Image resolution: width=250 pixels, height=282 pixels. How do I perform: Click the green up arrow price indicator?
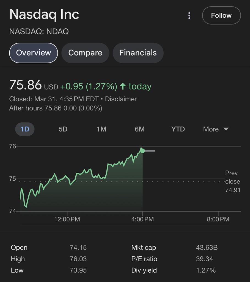click(x=123, y=86)
